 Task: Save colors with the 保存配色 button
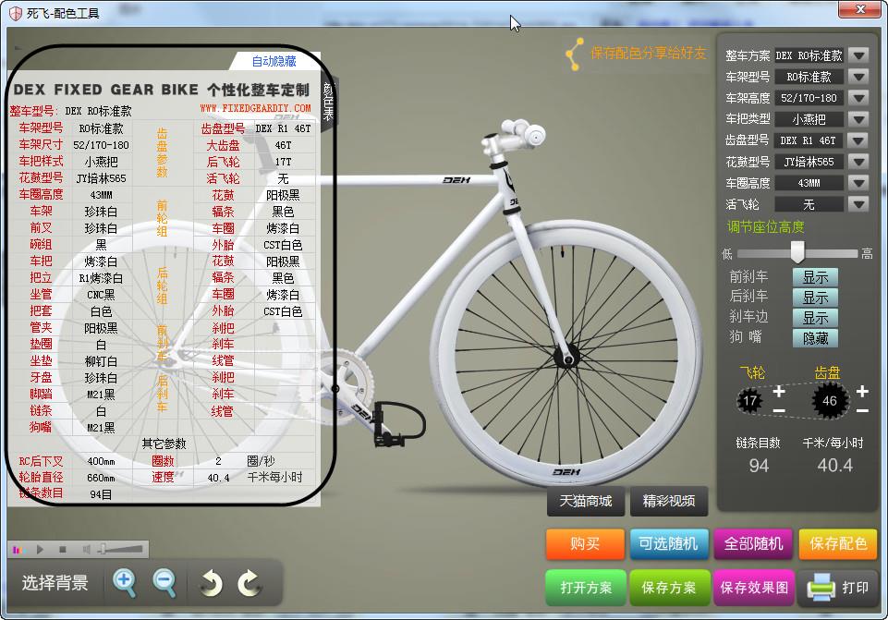pos(837,543)
